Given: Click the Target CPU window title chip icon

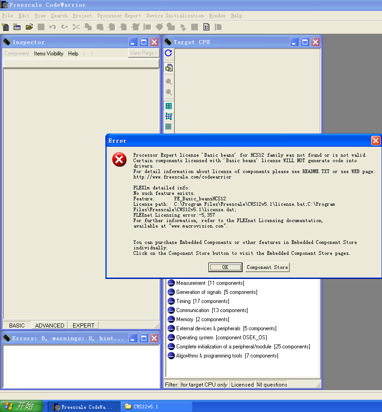Looking at the screenshot, I should tap(168, 42).
